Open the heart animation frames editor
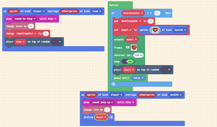Viewport: 217px width, 127px height. 134,48
